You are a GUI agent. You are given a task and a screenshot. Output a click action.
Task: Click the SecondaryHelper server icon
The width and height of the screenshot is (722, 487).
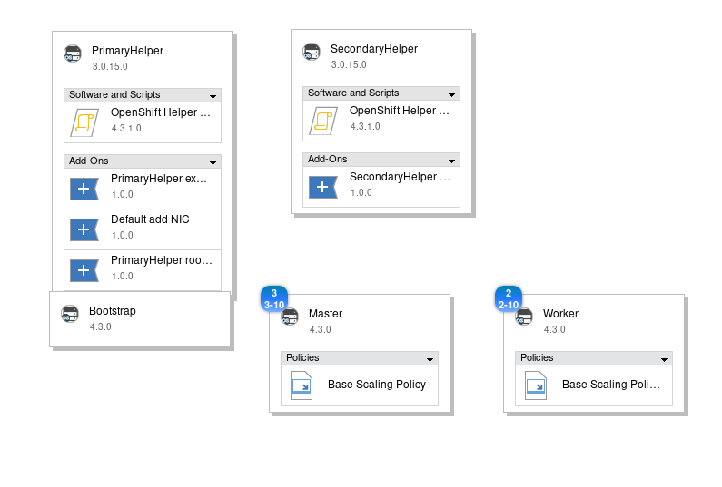312,52
